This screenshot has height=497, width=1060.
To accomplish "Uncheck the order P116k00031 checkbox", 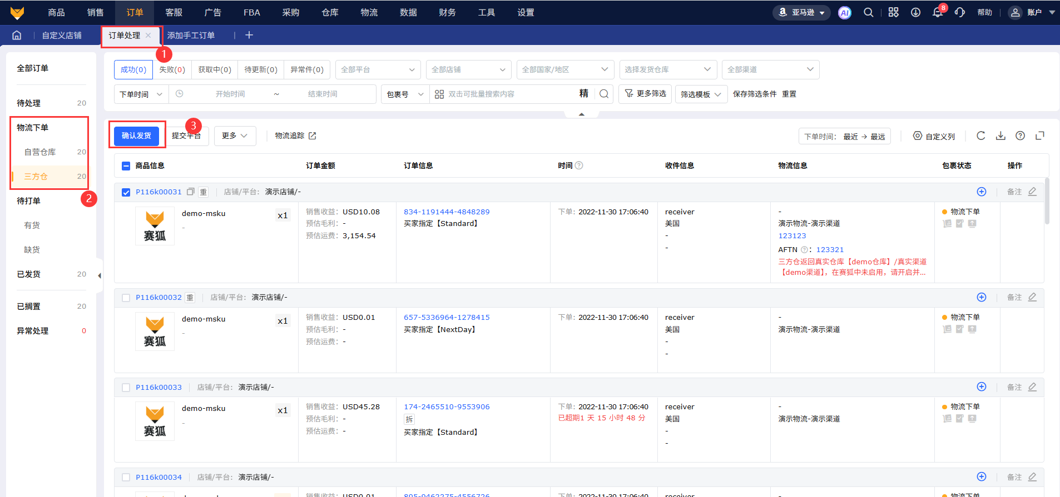I will (126, 192).
